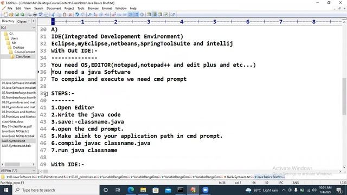This screenshot has width=347, height=195.
Task: Click the Set Font toolbar icon
Action: tap(113, 15)
